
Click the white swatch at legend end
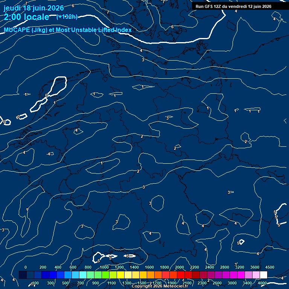coord(263,275)
